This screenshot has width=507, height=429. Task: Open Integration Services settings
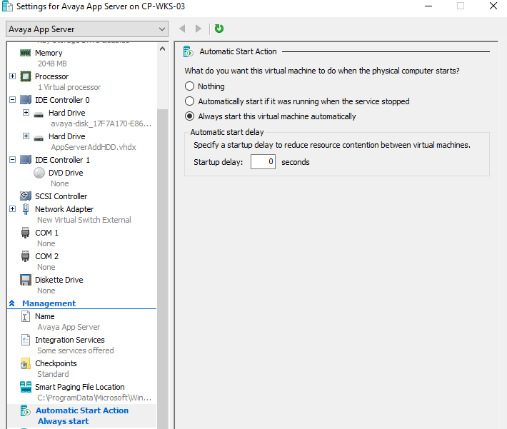(x=70, y=340)
